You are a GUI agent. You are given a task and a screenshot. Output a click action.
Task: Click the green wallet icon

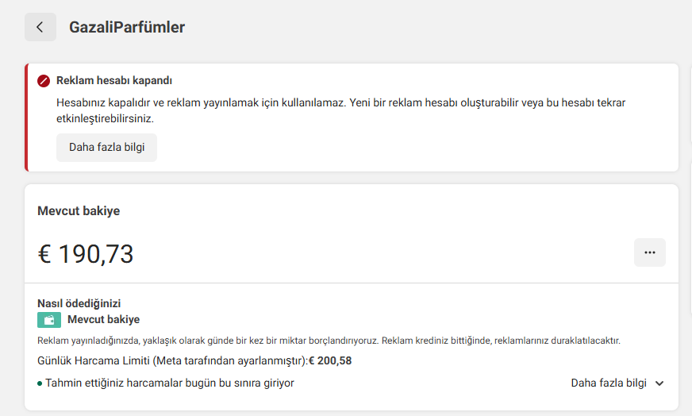tap(49, 320)
